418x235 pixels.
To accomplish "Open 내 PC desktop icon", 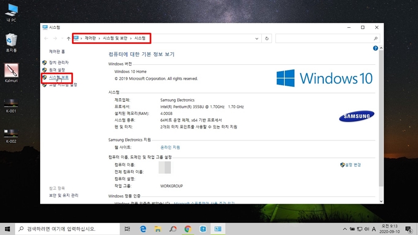I will tap(11, 13).
